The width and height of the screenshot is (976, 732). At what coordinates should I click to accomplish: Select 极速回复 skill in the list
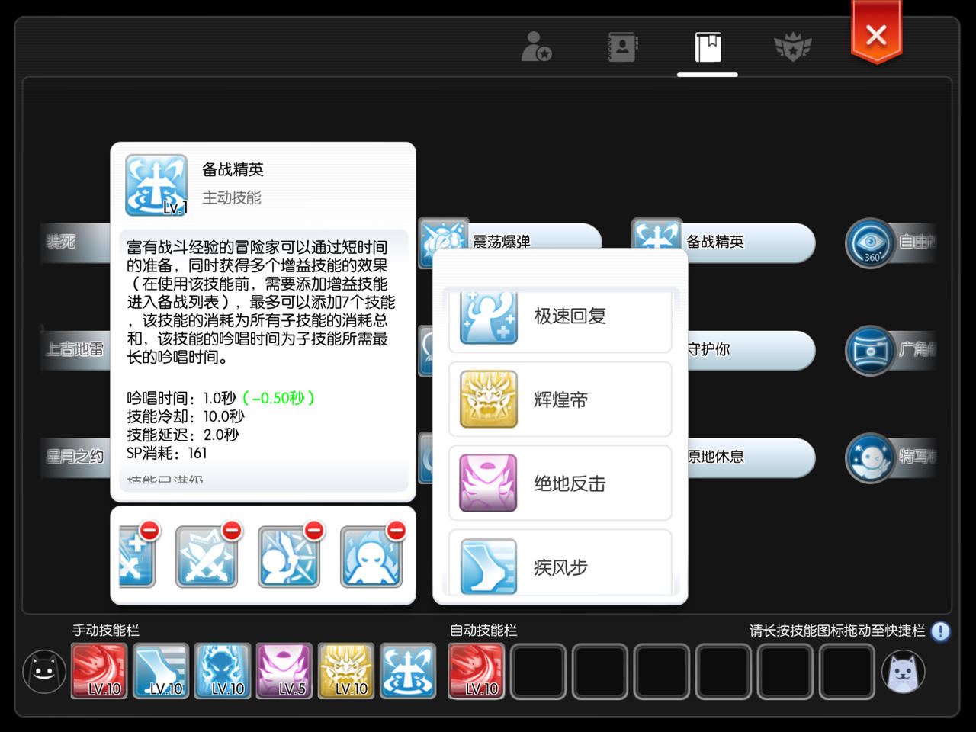(560, 320)
